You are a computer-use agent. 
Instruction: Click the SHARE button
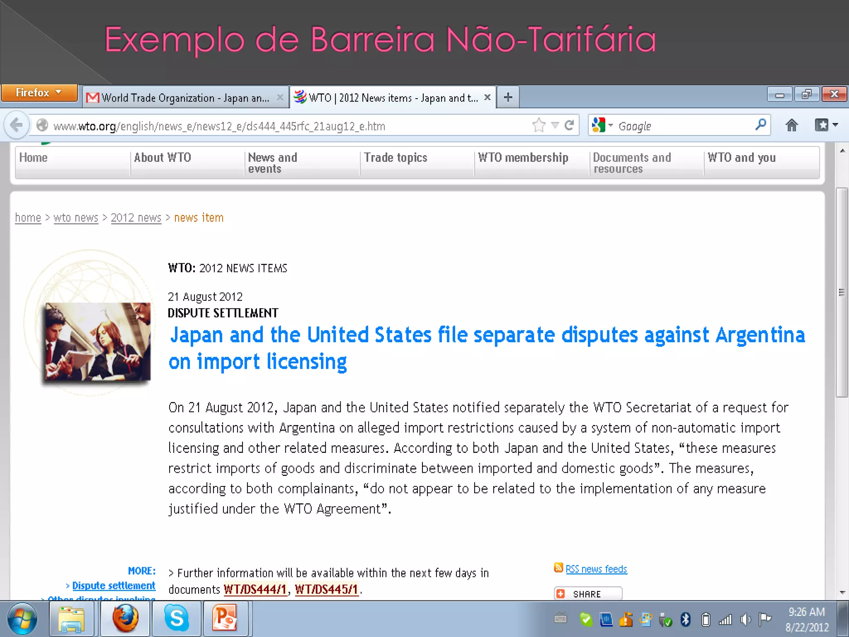pyautogui.click(x=587, y=594)
